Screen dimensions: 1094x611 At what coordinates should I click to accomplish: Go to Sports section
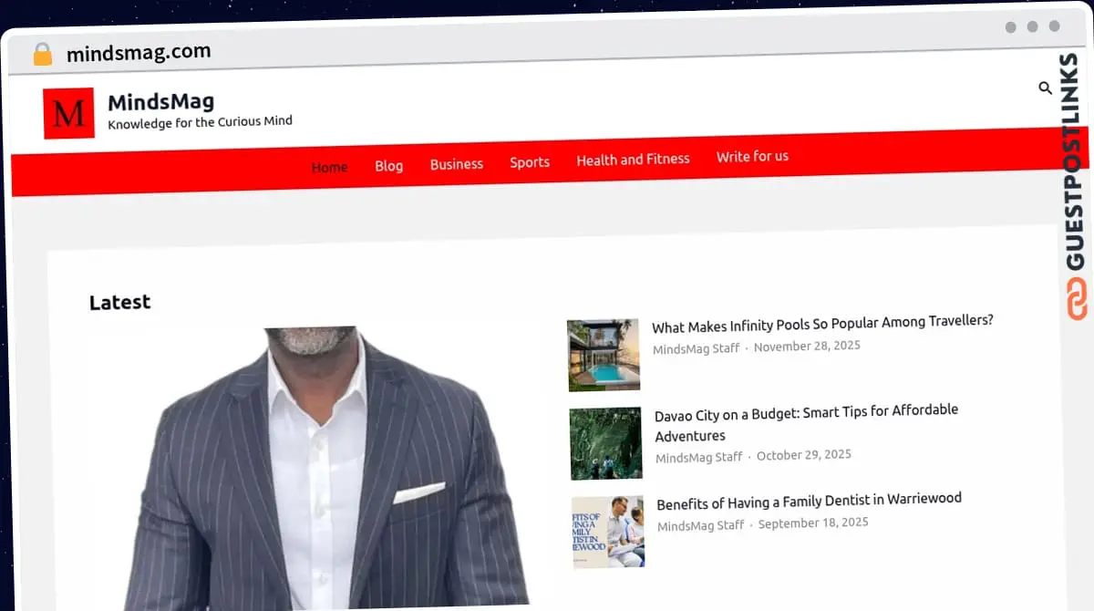pyautogui.click(x=530, y=162)
